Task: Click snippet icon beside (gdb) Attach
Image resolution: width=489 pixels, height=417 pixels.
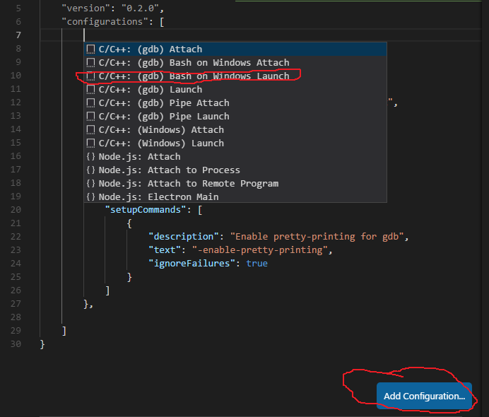Action: click(x=90, y=49)
